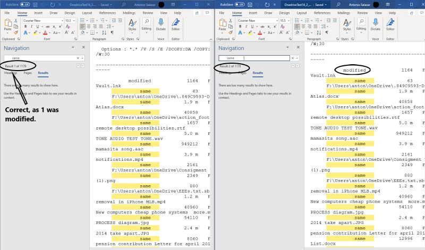425x250 pixels.
Task: Select Results tab in right Navigation pane
Action: click(x=258, y=73)
